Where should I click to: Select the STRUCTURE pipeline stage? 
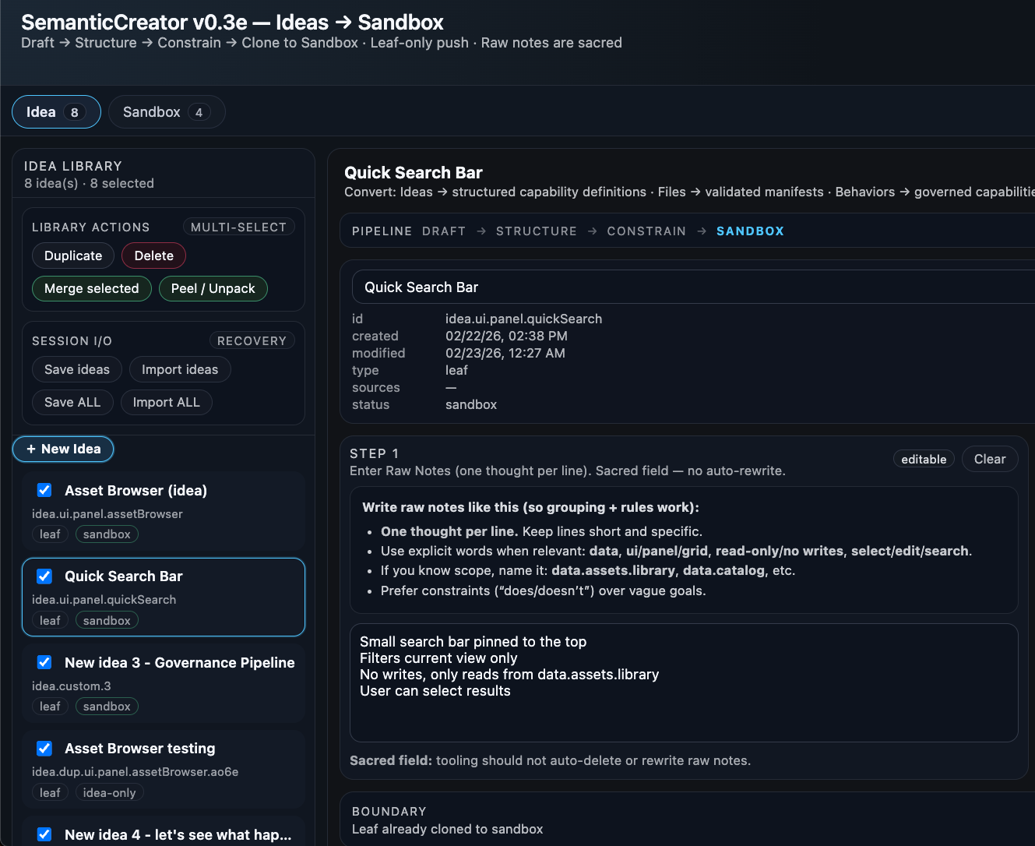click(x=536, y=231)
